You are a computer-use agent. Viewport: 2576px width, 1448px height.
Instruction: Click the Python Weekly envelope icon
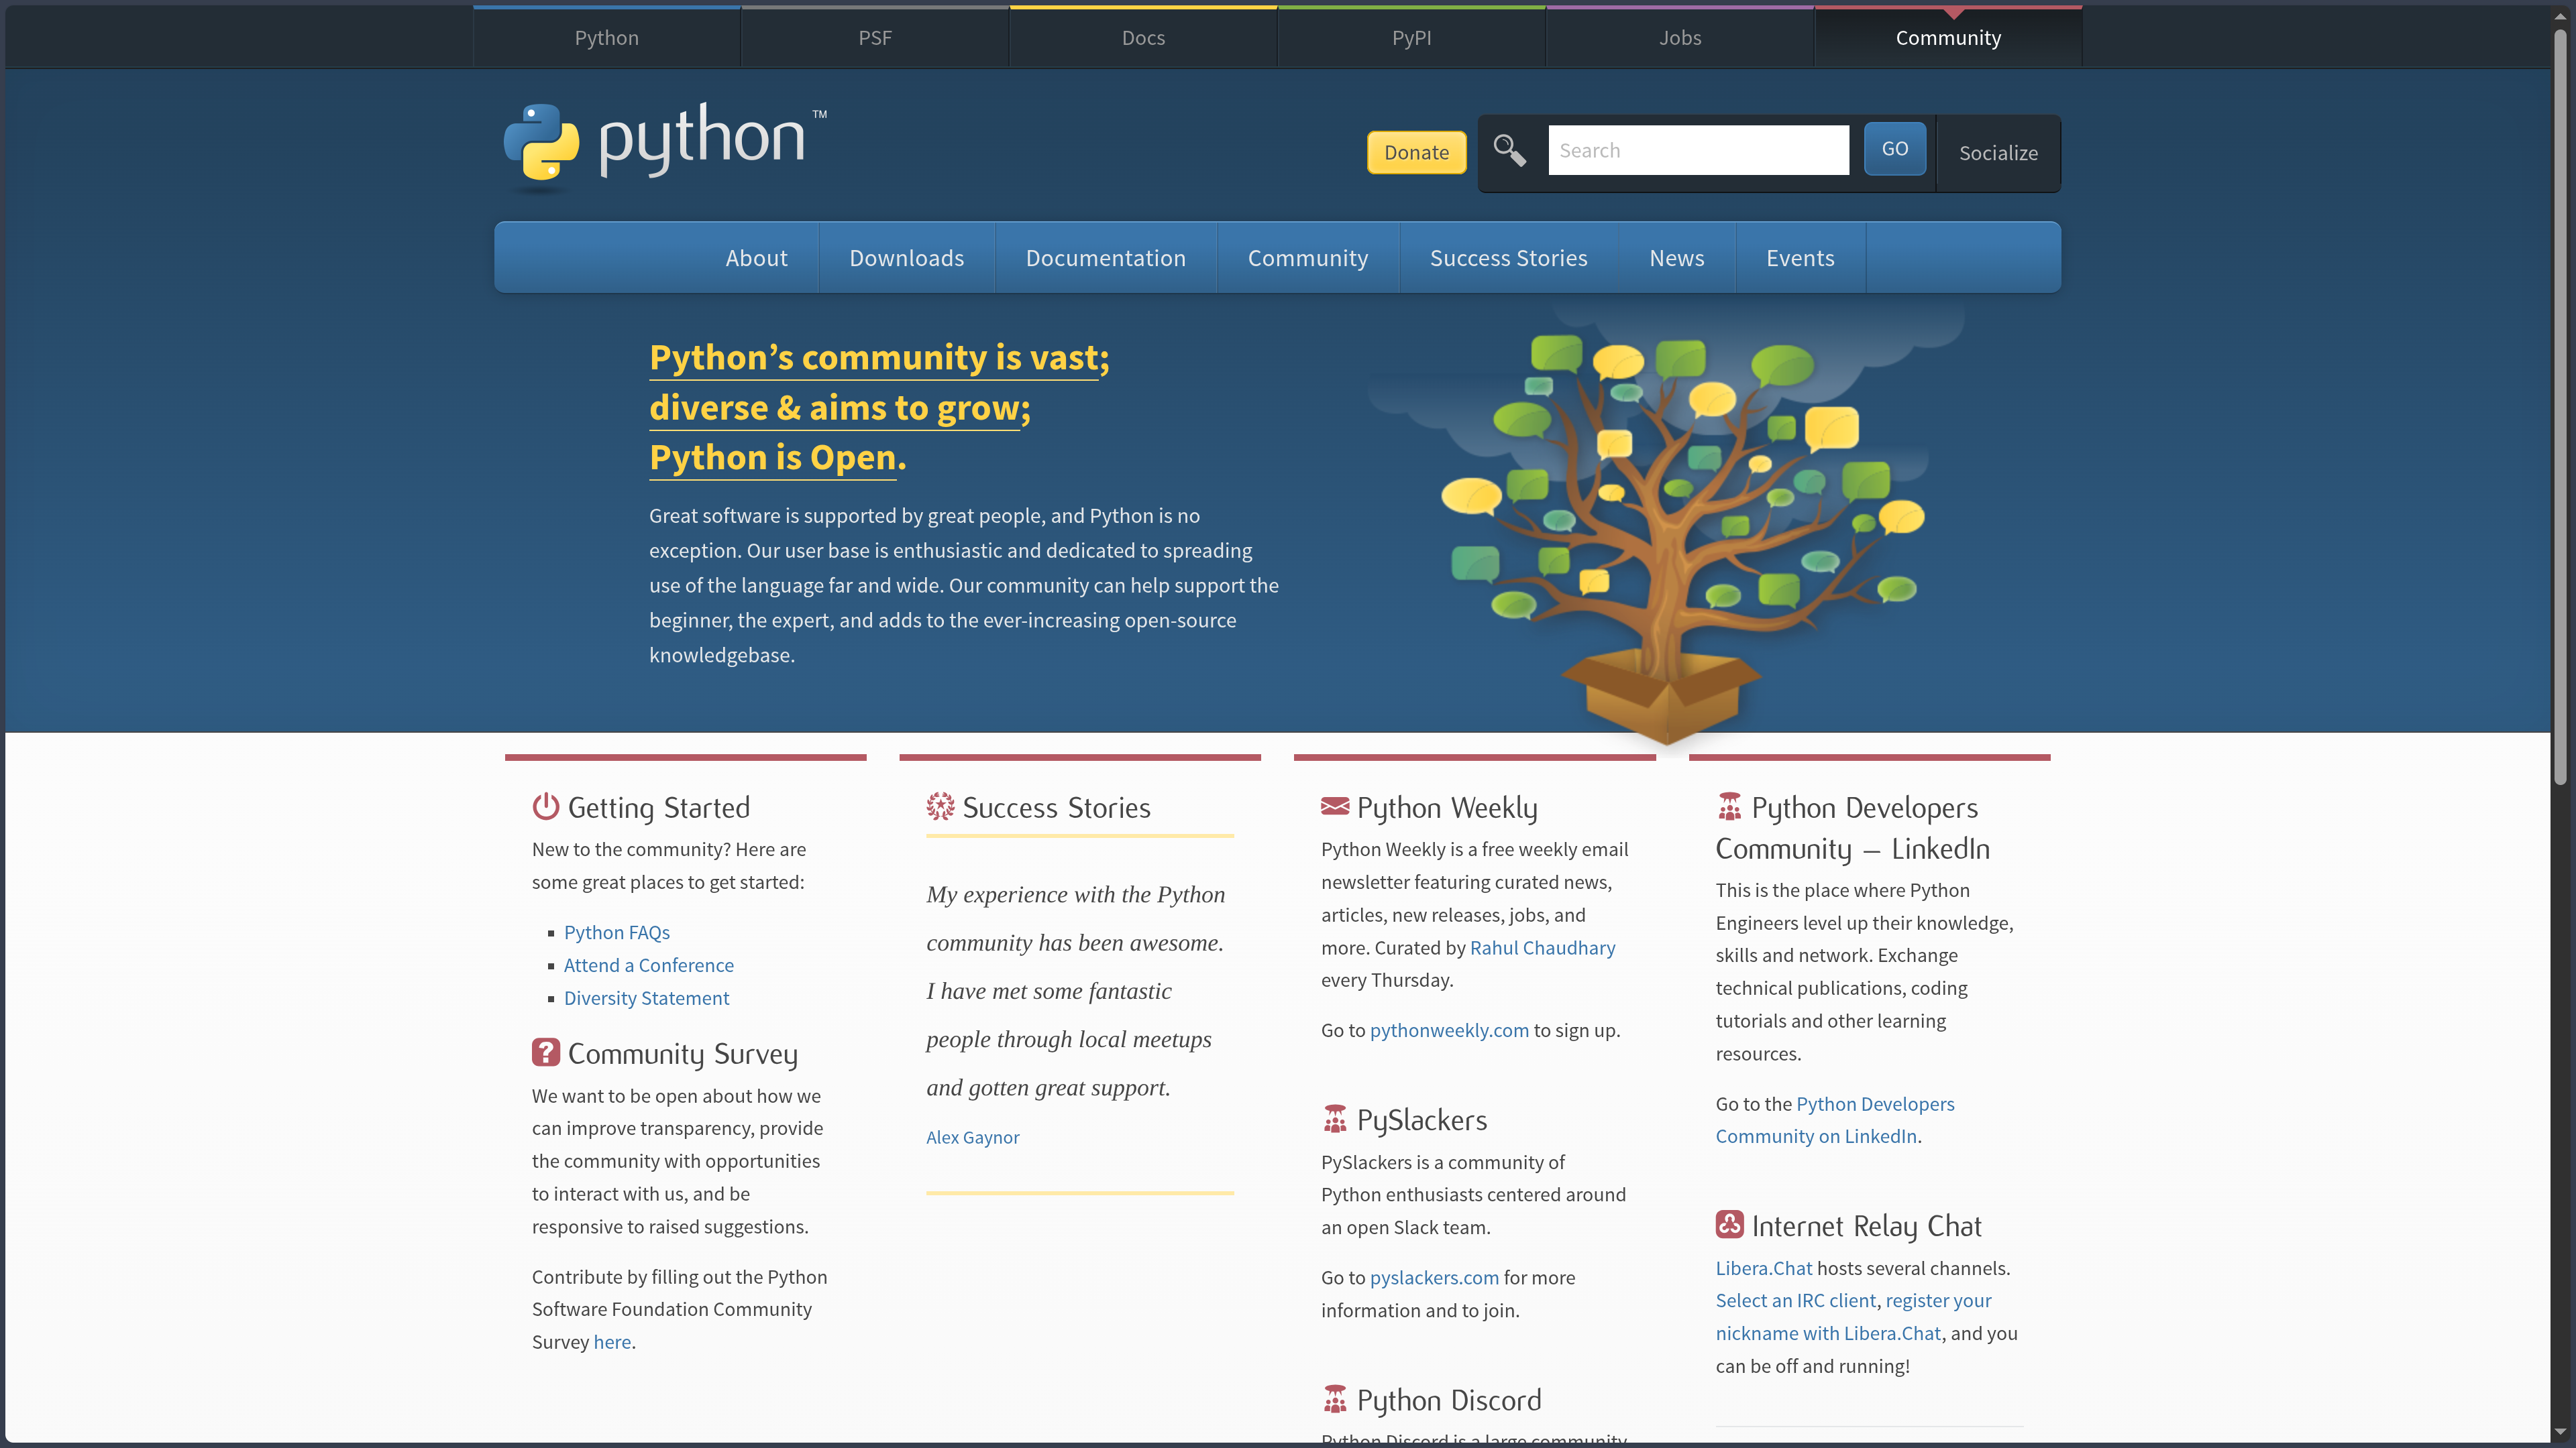(x=1335, y=805)
